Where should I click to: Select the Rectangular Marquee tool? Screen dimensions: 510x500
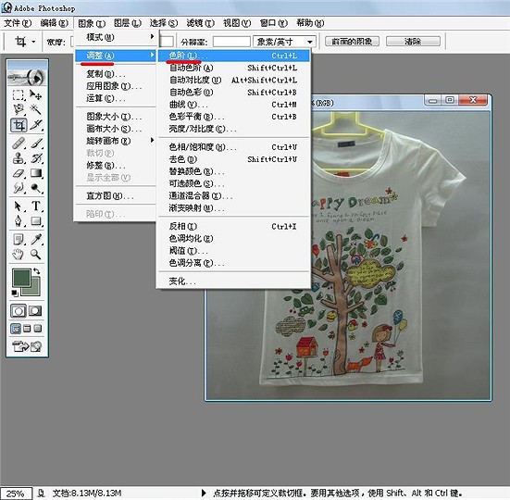pyautogui.click(x=19, y=95)
